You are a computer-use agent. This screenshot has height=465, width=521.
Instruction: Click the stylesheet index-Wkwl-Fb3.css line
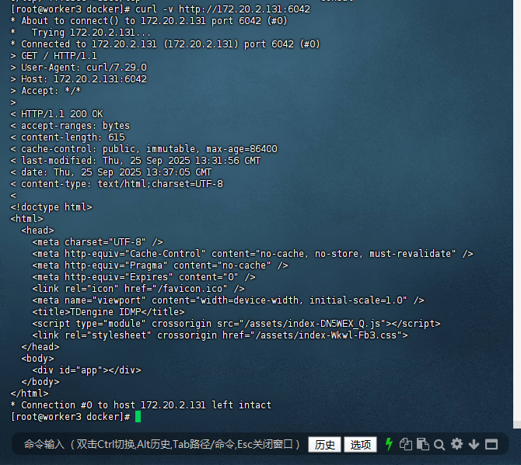coord(220,335)
